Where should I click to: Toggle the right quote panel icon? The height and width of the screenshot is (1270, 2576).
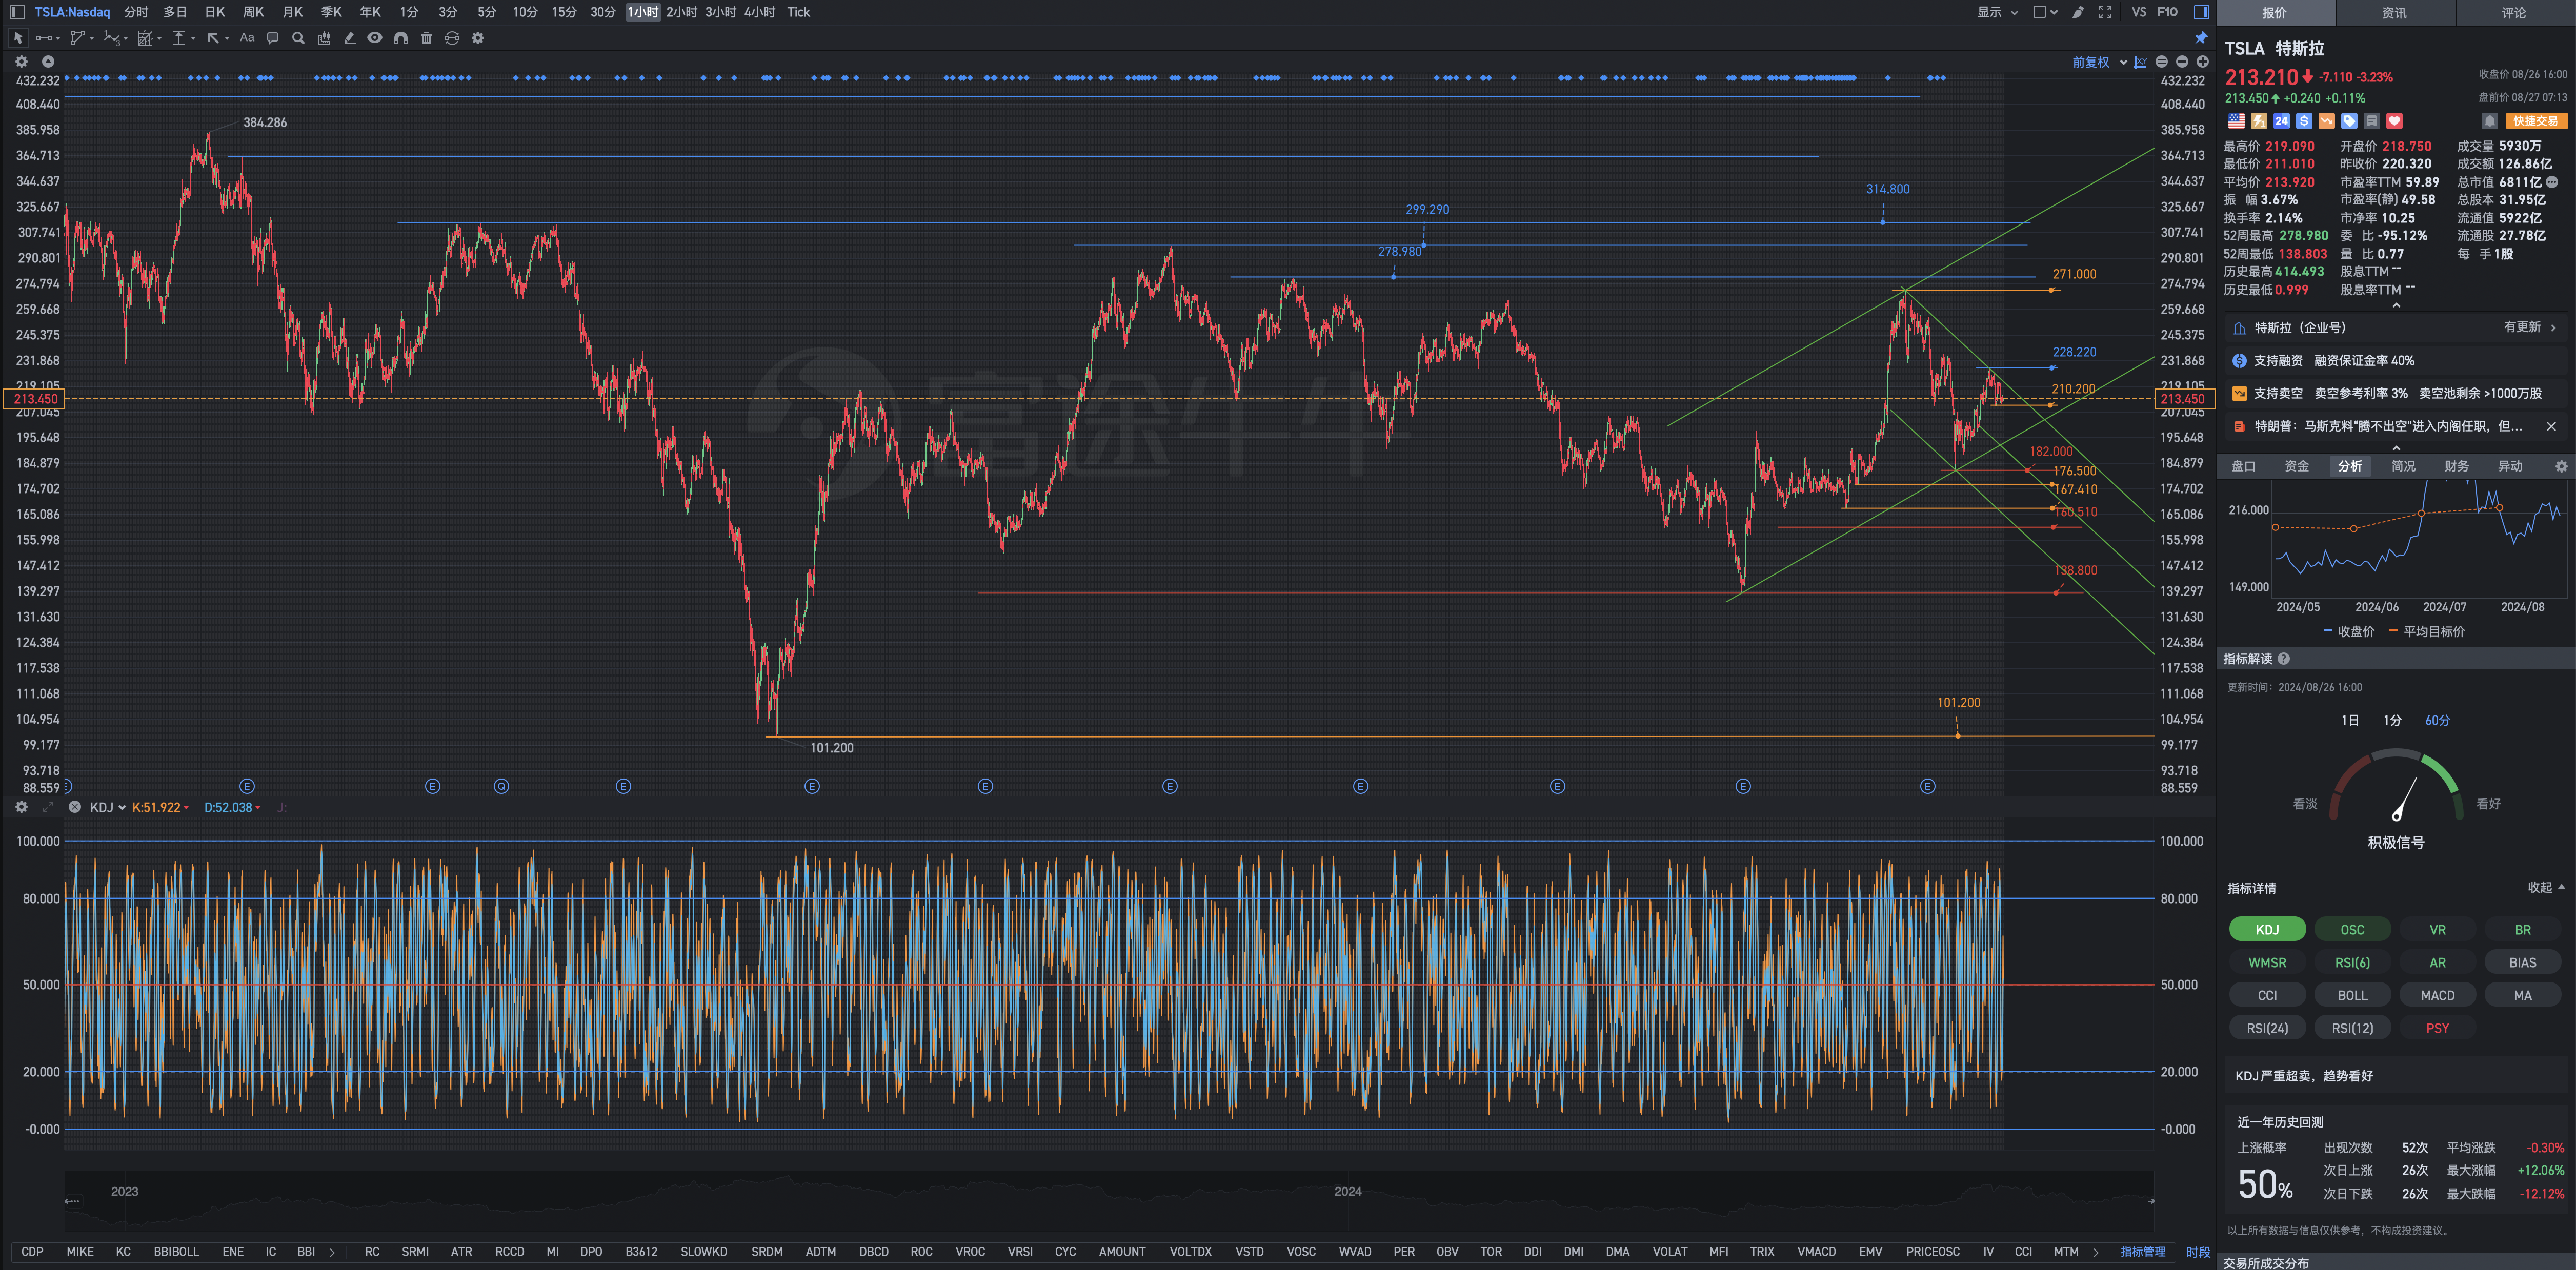point(2201,12)
